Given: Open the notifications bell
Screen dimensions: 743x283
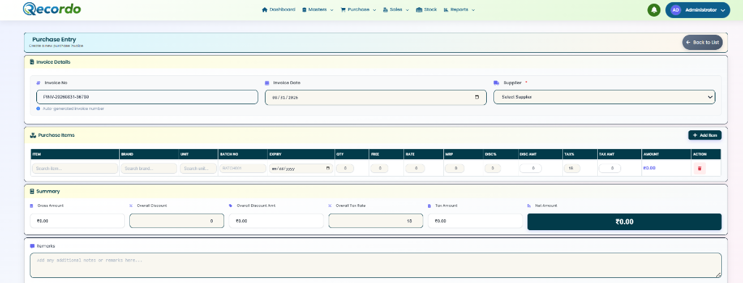Looking at the screenshot, I should pyautogui.click(x=654, y=10).
